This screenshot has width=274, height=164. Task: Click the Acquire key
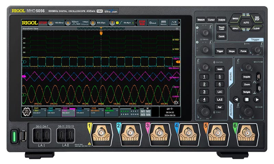click(x=247, y=77)
